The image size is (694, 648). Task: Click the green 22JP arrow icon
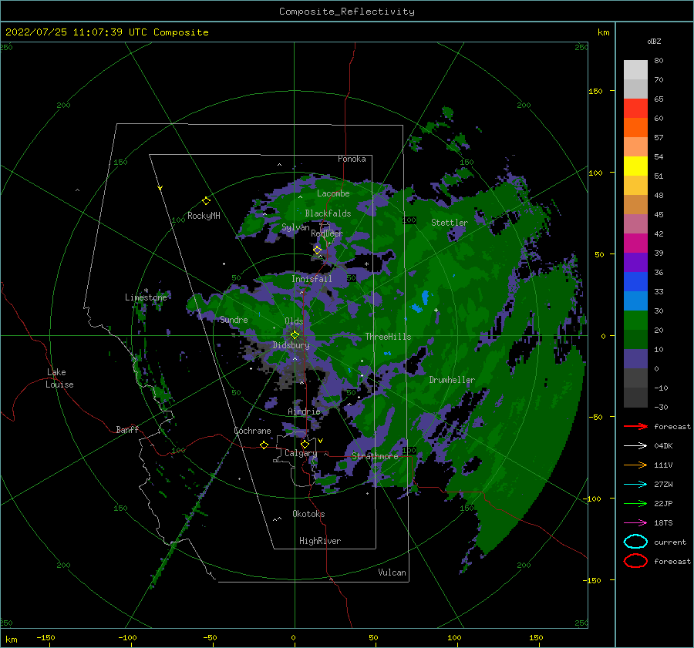(635, 503)
